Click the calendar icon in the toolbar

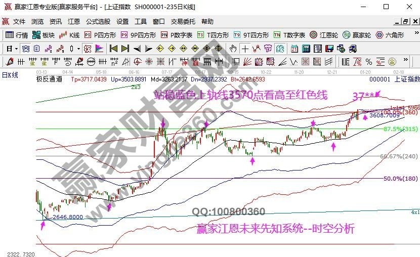click(295, 49)
